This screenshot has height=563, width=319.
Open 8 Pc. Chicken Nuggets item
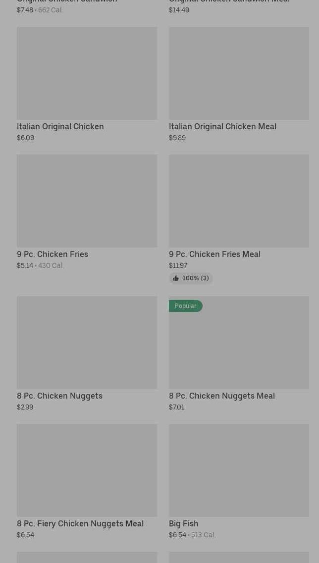pos(59,396)
